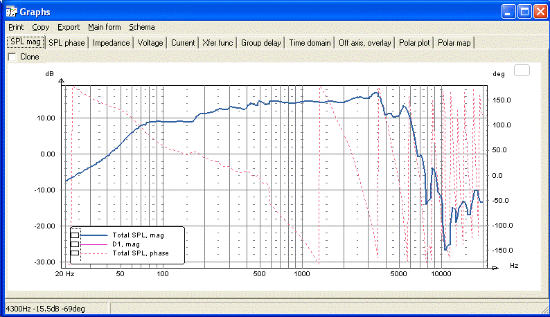
Task: Minimize the Graphs window
Action: pyautogui.click(x=508, y=12)
